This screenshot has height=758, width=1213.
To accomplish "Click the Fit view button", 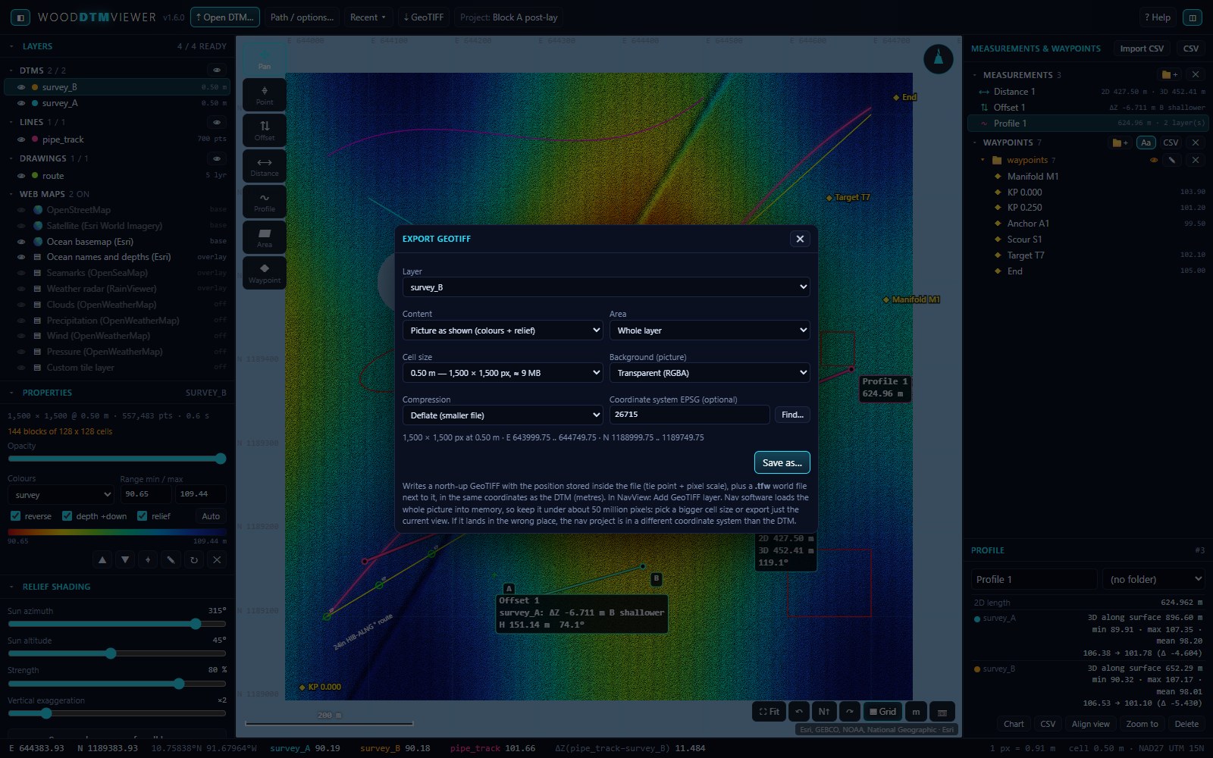I will (769, 712).
